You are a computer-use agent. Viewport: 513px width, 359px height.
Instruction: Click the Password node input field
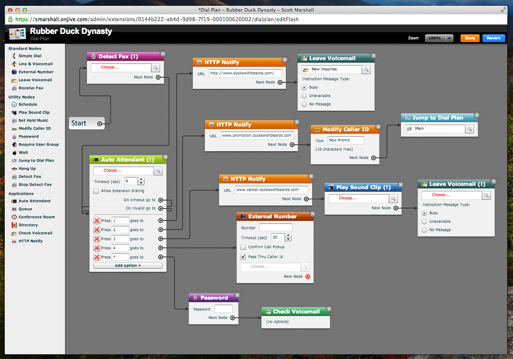[x=223, y=309]
